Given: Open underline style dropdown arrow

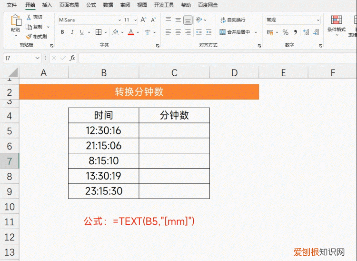Looking at the screenshot, I should [89, 32].
